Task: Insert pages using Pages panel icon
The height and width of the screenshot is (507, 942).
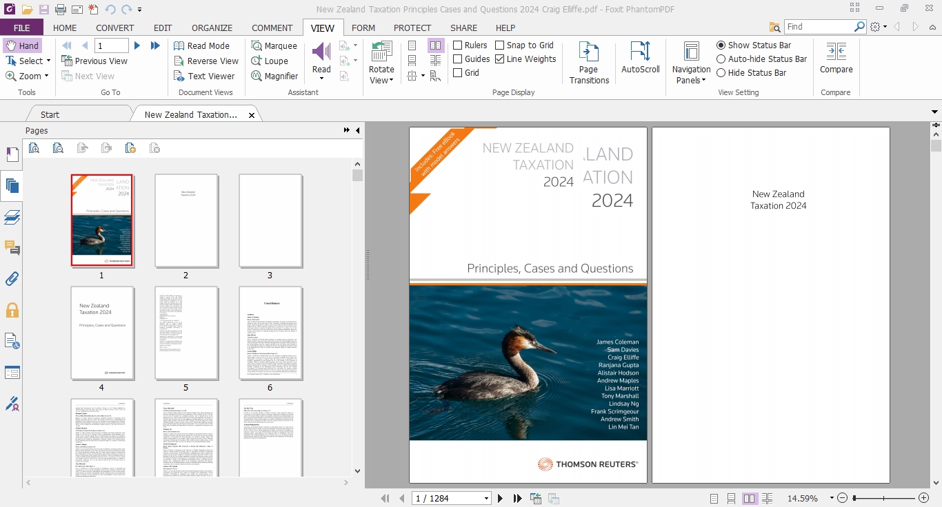Action: (x=130, y=147)
